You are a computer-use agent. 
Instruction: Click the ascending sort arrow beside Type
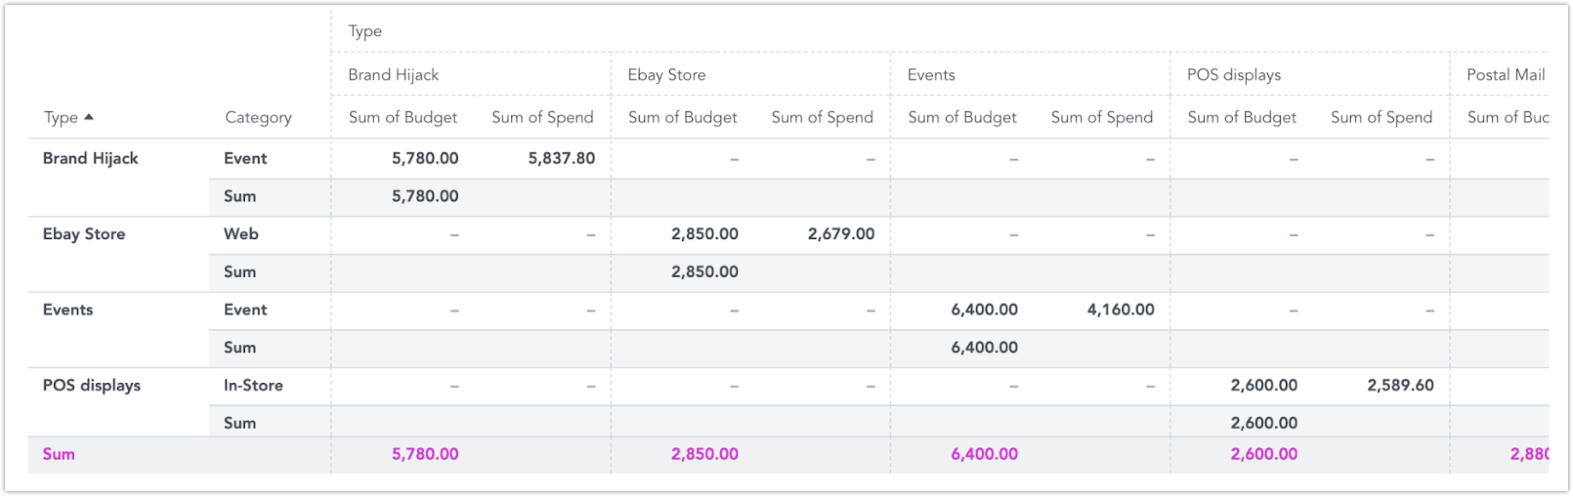pos(88,117)
